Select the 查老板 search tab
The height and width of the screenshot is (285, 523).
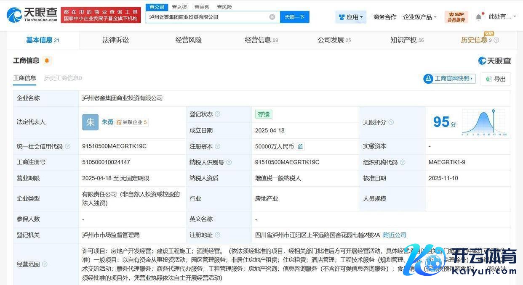click(x=179, y=7)
